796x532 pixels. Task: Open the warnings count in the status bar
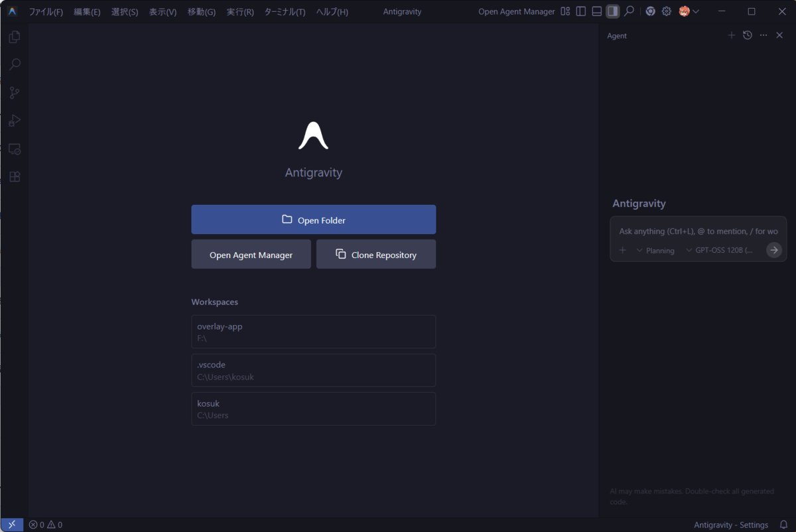coord(55,525)
